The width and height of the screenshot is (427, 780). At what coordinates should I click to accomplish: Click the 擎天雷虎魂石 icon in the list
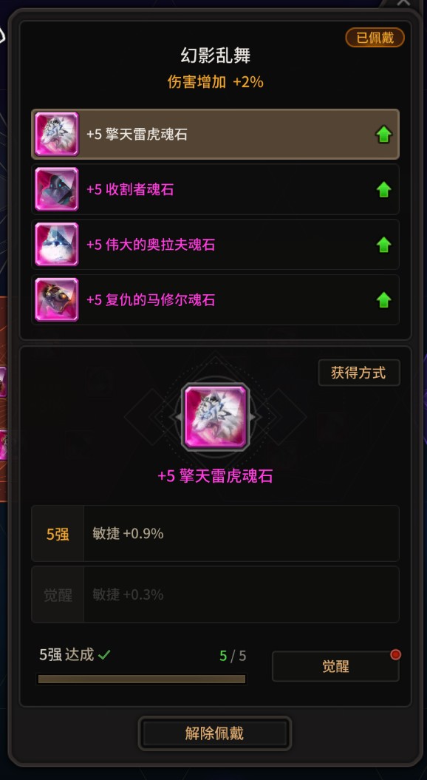57,135
